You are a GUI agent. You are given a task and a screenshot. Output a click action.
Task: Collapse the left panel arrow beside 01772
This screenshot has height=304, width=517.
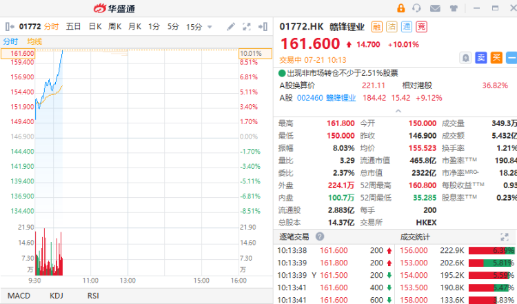(x=9, y=27)
